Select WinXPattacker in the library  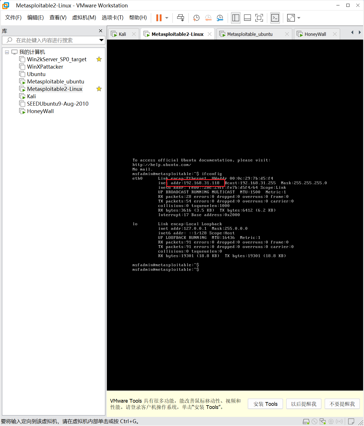pyautogui.click(x=45, y=67)
